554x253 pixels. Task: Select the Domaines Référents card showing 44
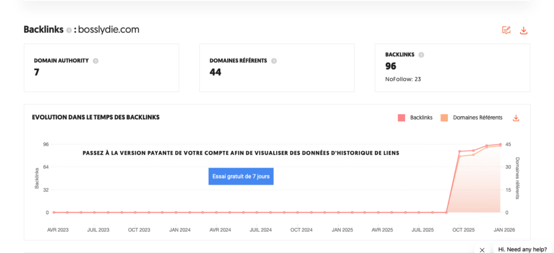tap(276, 68)
